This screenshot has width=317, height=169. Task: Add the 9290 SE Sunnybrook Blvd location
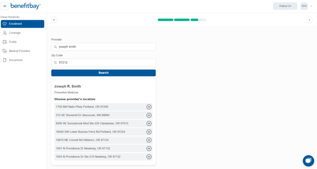tap(149, 123)
